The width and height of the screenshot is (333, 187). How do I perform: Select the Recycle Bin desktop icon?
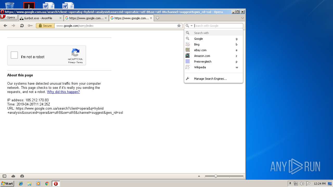(10, 5)
